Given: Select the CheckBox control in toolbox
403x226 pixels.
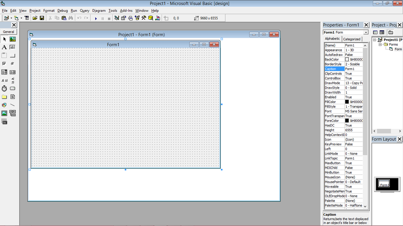Looking at the screenshot, I should 4,64.
